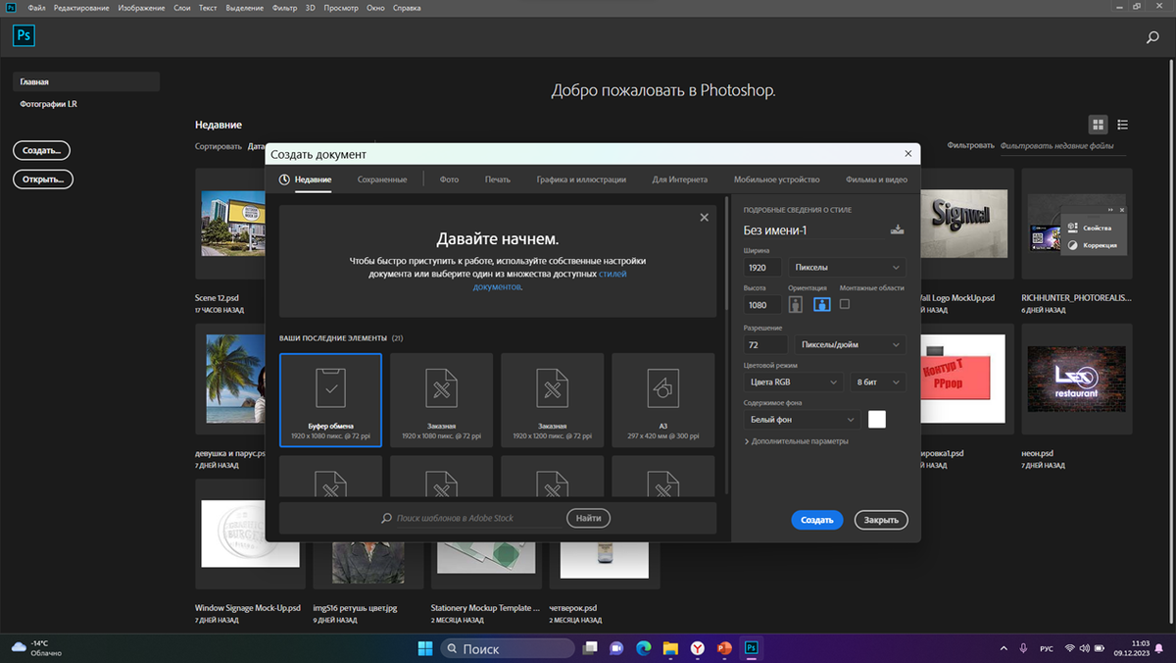This screenshot has height=663, width=1176.
Task: Click the Создать... button in left sidebar
Action: [41, 150]
